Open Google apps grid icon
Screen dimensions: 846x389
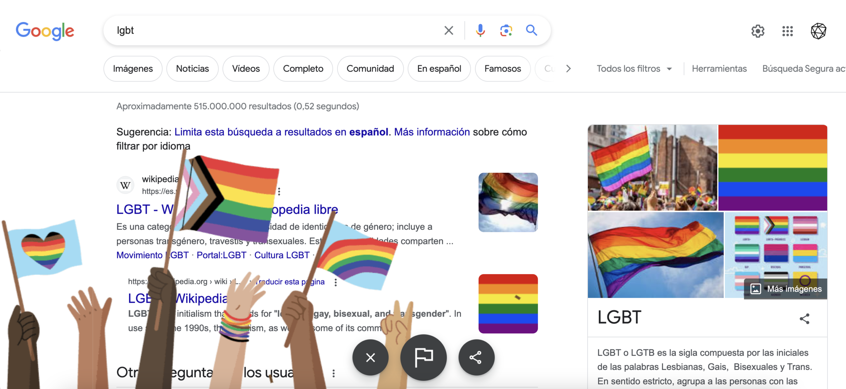pos(788,31)
